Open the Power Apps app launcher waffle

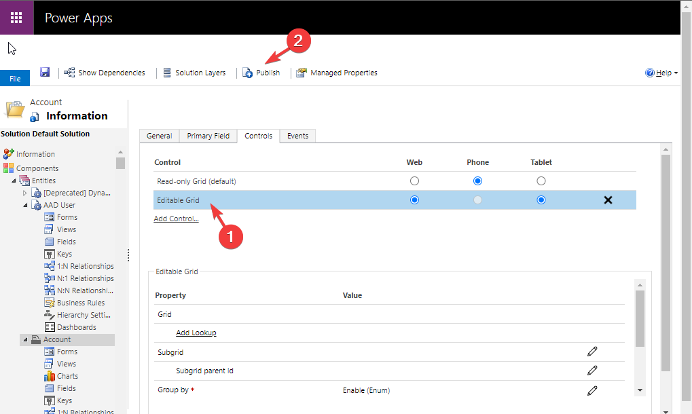coord(16,18)
